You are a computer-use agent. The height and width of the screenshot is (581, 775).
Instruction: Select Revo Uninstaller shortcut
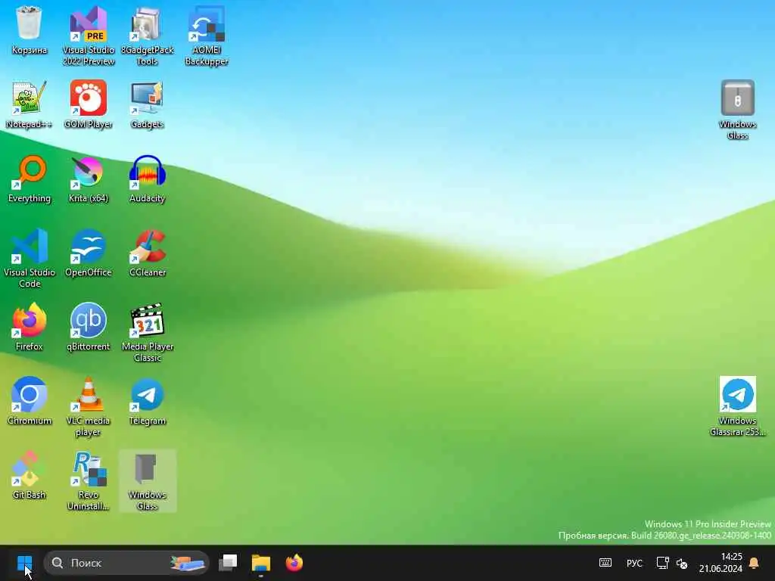point(89,480)
